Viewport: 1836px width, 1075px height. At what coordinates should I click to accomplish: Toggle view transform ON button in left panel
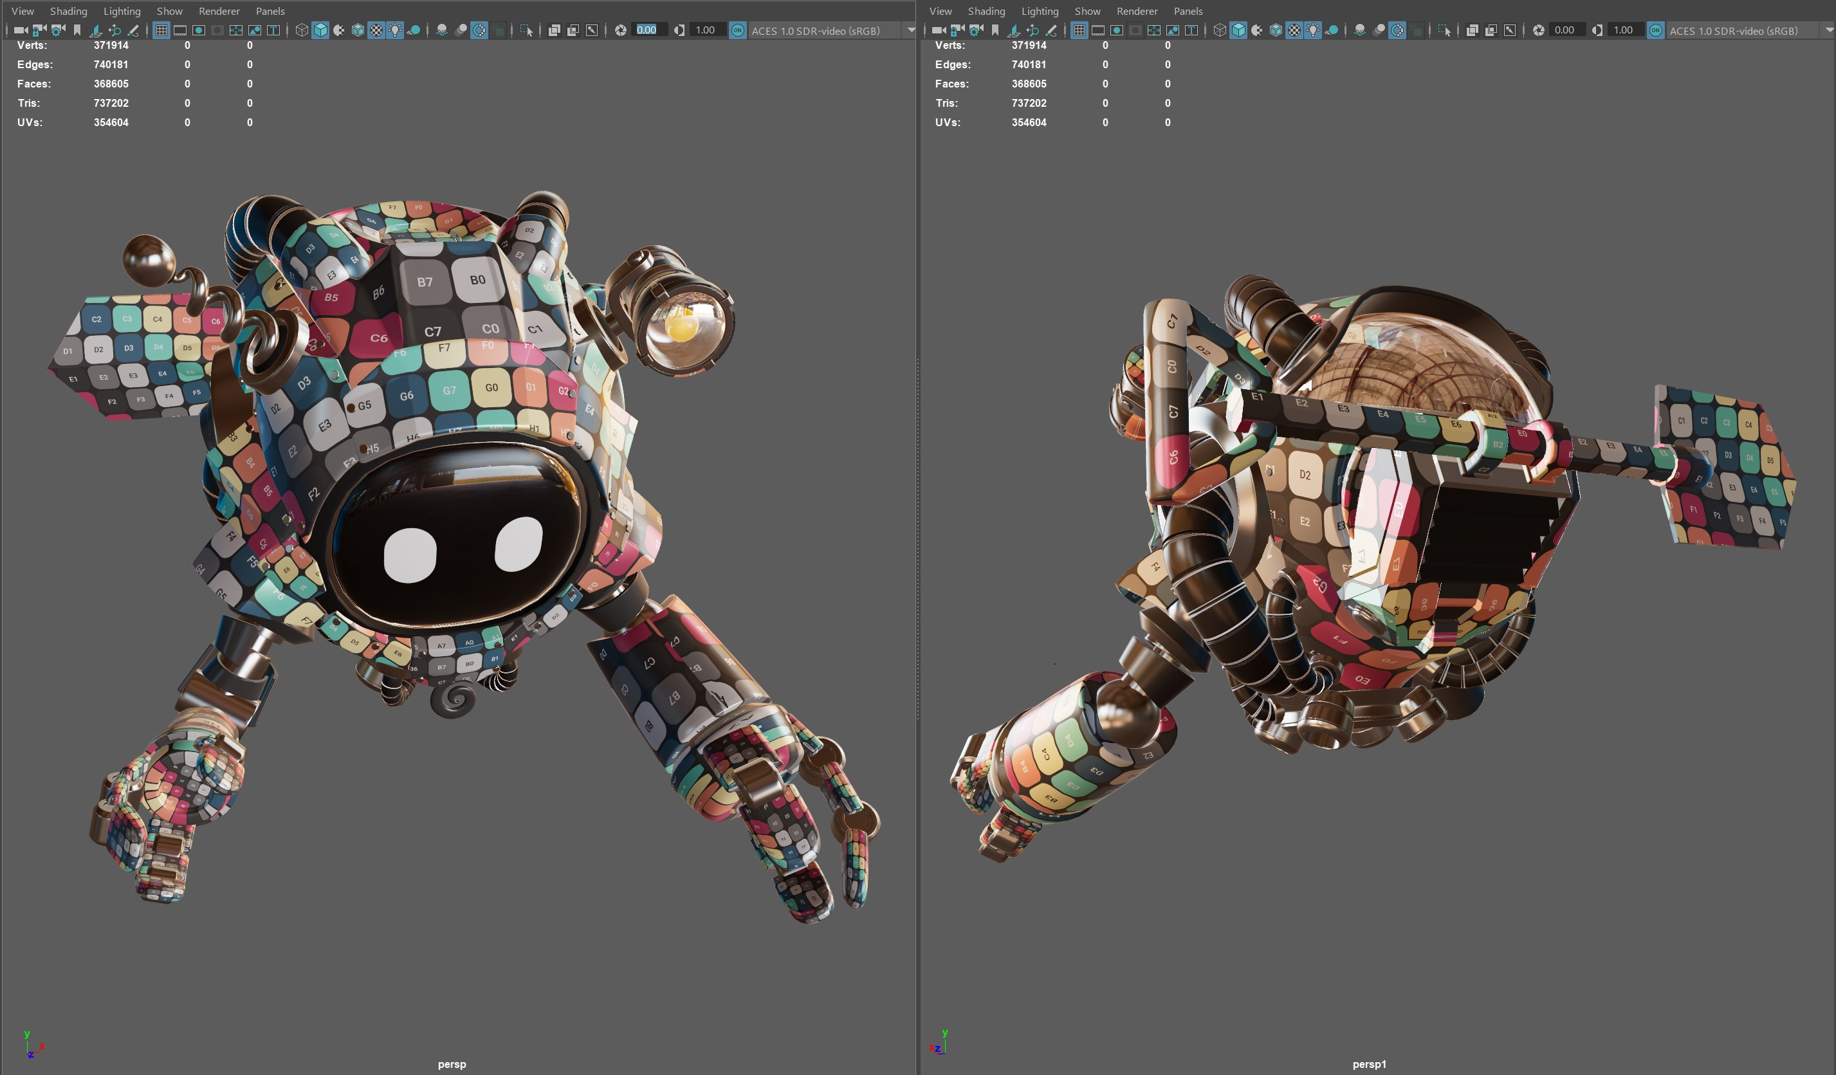point(737,30)
